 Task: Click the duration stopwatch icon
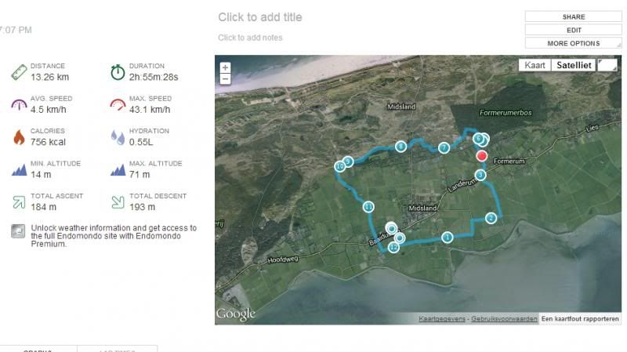click(x=118, y=72)
